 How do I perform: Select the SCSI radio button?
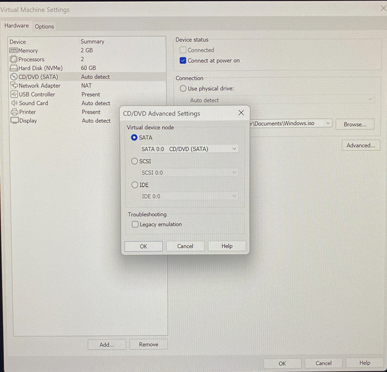[x=134, y=161]
